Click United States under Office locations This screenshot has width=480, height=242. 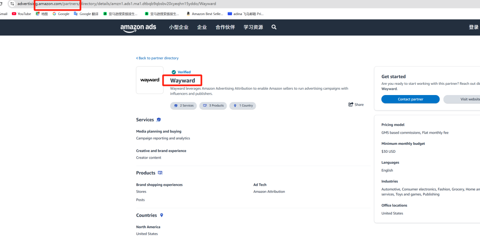(392, 213)
